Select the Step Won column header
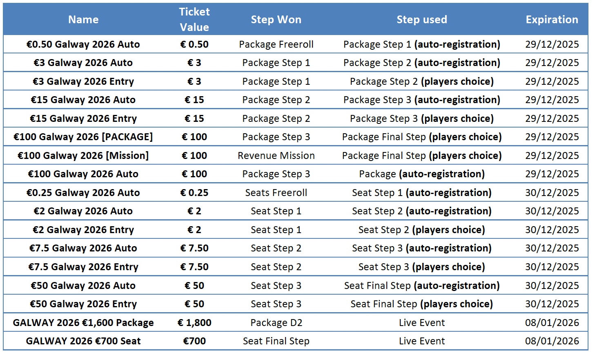This screenshot has height=357, width=595. point(276,20)
